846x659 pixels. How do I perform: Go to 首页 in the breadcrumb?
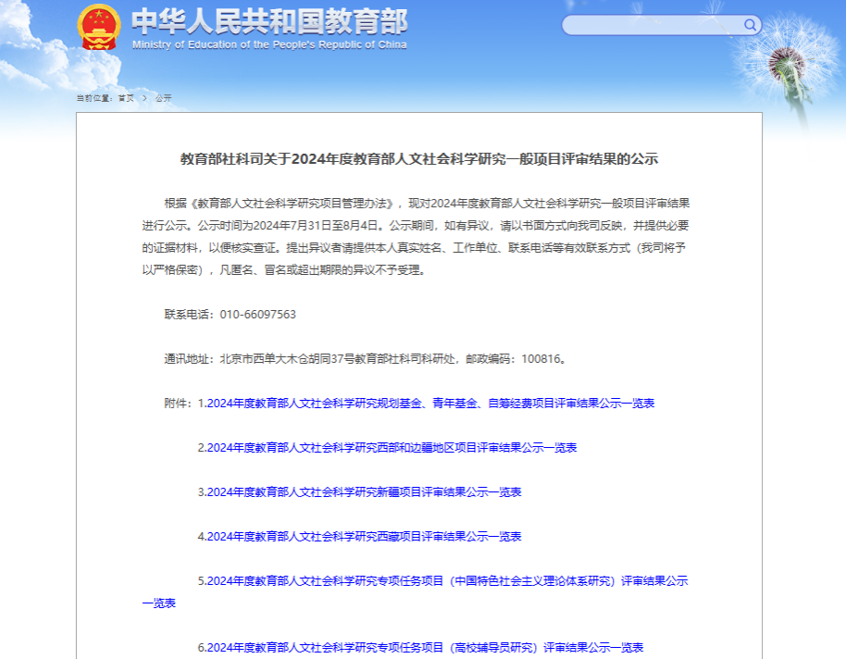tap(125, 97)
